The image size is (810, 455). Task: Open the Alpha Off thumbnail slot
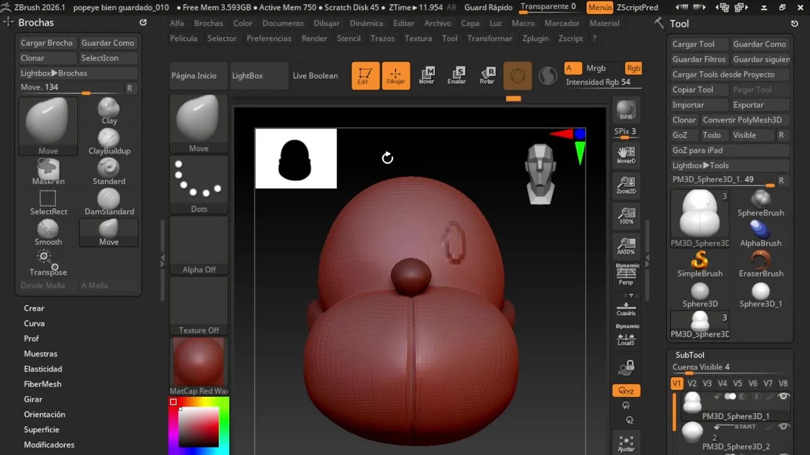199,245
